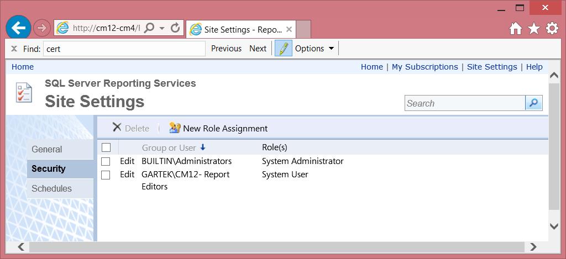Click the Delete toolbar button
Screen dimensions: 566x259
click(130, 128)
